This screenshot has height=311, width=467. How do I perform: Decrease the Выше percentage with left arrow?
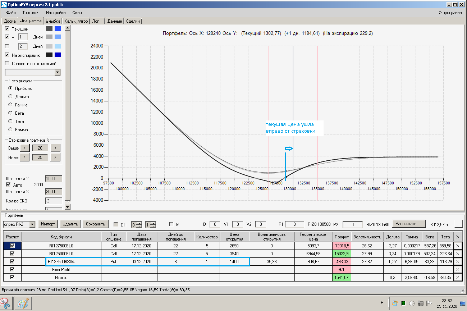[x=24, y=148]
